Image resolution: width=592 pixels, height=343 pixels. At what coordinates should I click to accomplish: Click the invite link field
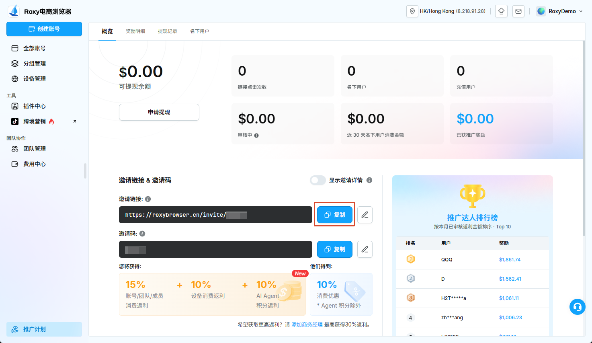(x=215, y=215)
